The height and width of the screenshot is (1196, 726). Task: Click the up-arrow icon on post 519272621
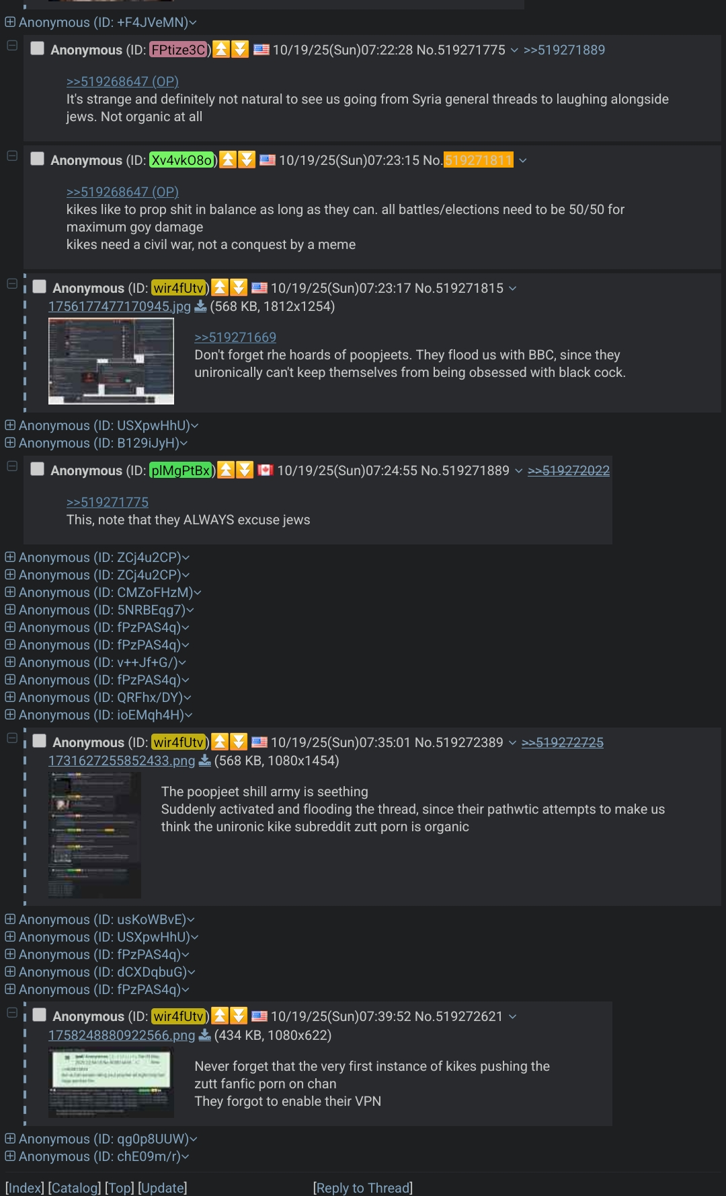[220, 1016]
